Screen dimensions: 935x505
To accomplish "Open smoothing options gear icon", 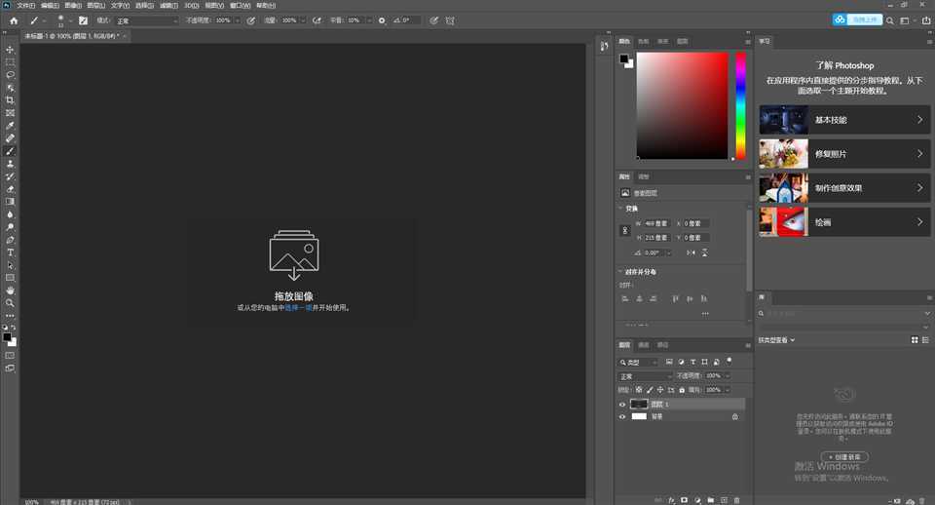I will tap(382, 20).
